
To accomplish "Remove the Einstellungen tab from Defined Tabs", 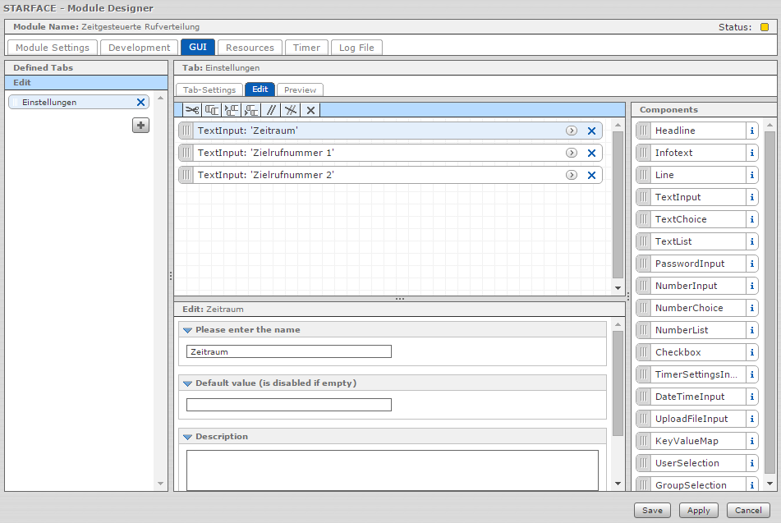I will [x=140, y=103].
